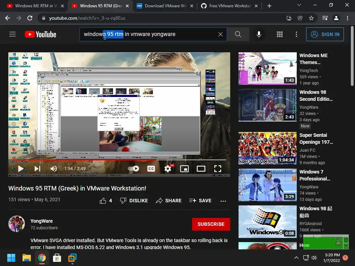Click SAVE to playlist
The image size is (355, 266).
pos(200,201)
